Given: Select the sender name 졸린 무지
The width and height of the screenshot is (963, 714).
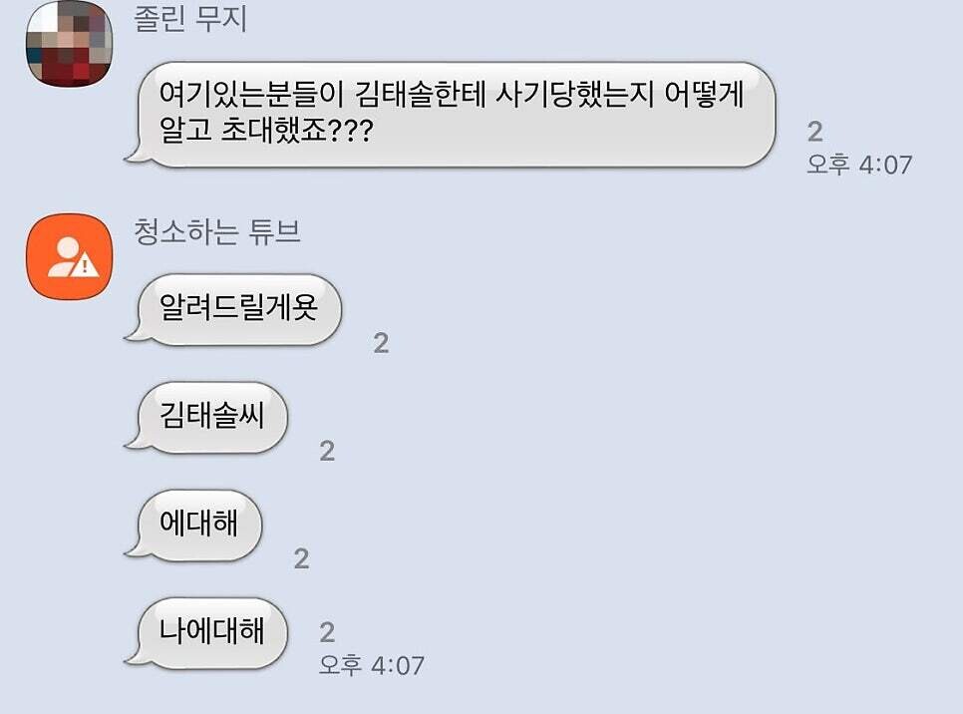Looking at the screenshot, I should point(190,18).
